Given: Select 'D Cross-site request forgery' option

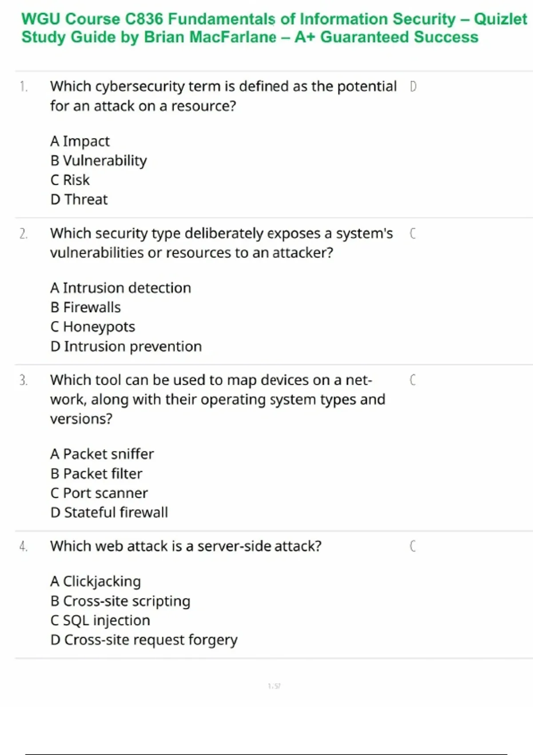Looking at the screenshot, I should (x=144, y=640).
